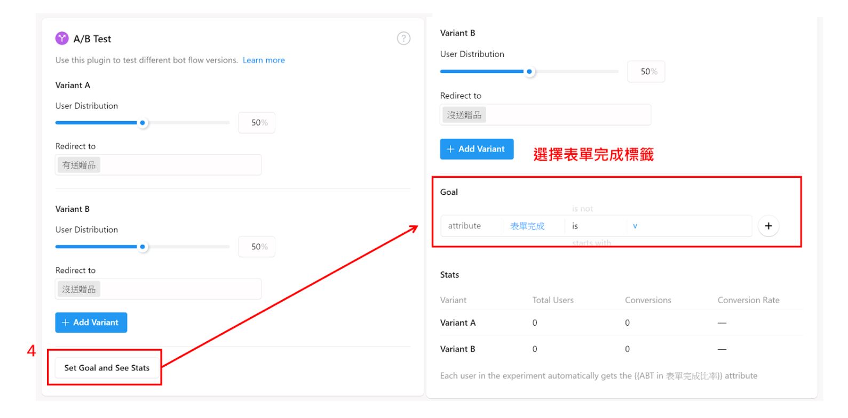This screenshot has height=418, width=848.
Task: Click the 'is not' operator option
Action: tap(582, 209)
